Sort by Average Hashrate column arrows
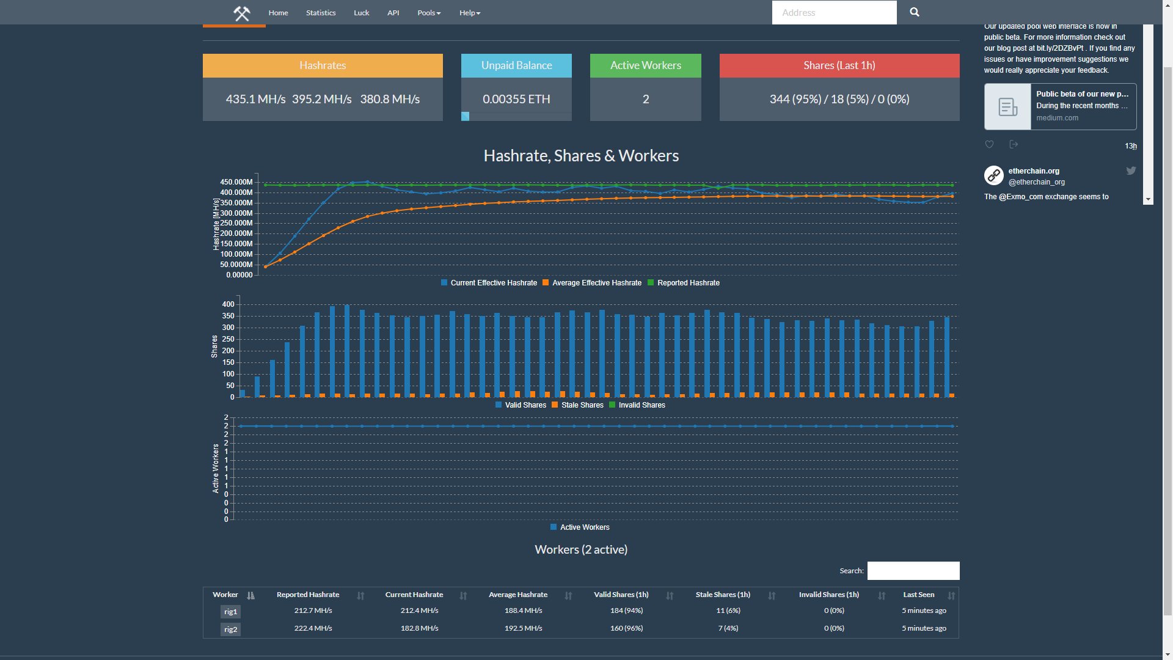1173x660 pixels. coord(568,596)
